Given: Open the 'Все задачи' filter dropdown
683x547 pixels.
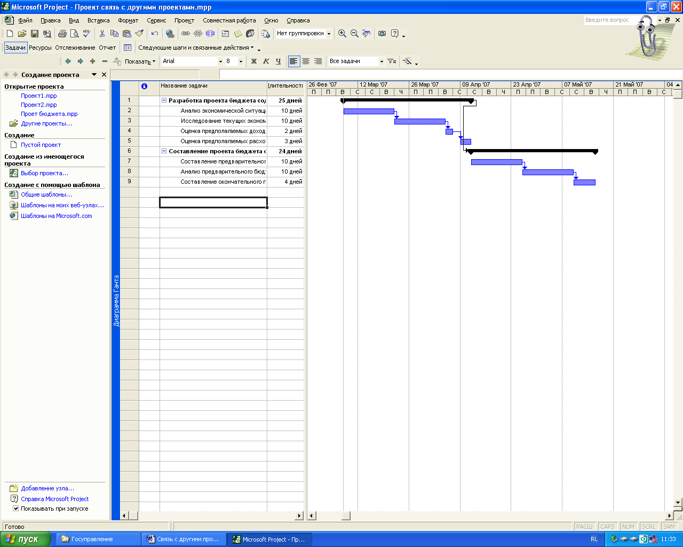Looking at the screenshot, I should (382, 61).
